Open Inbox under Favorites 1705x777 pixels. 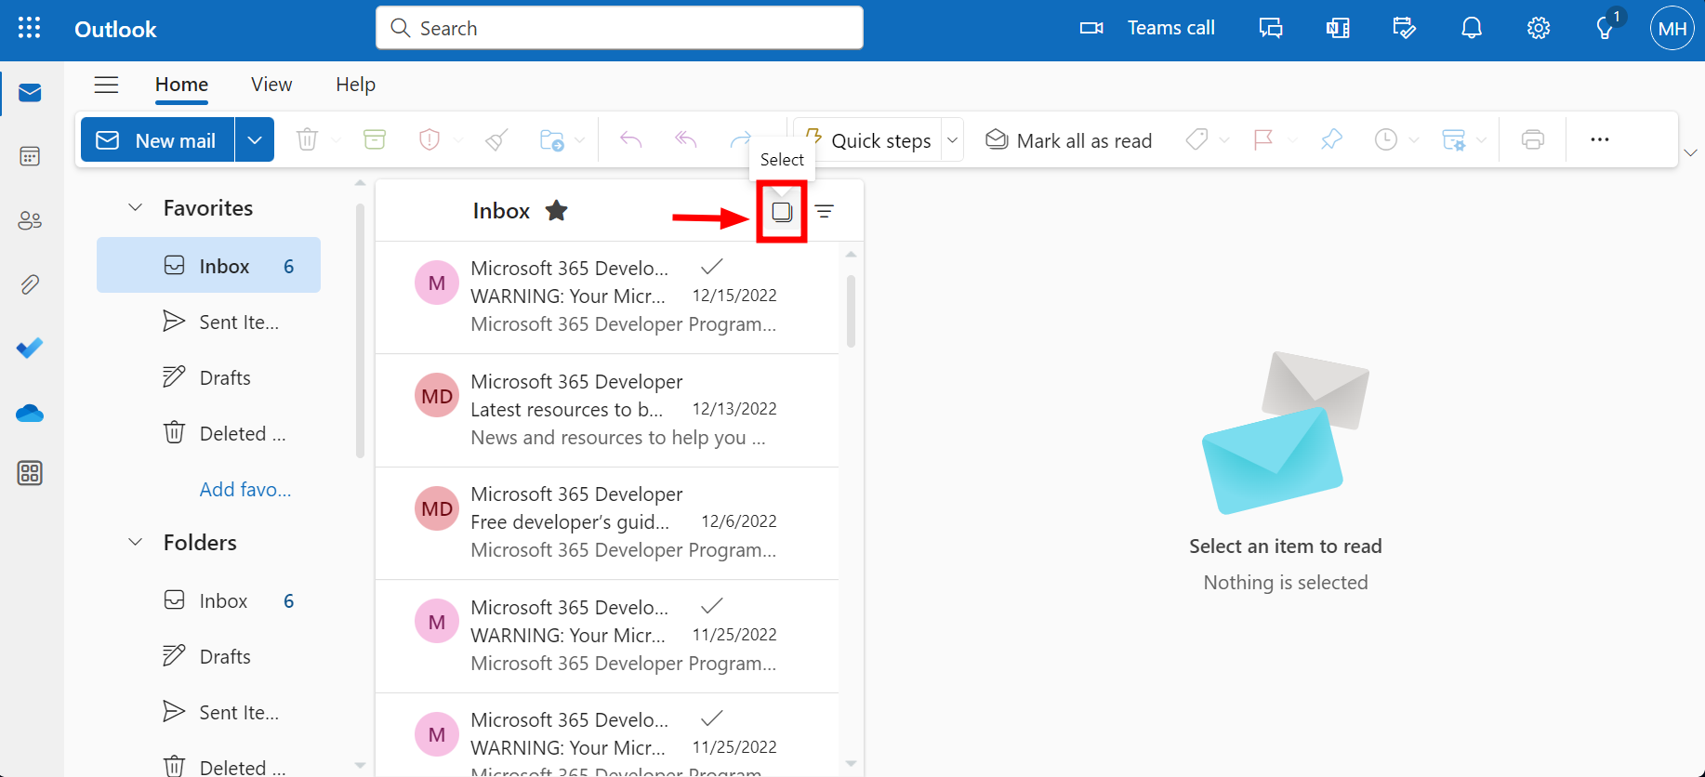point(208,266)
